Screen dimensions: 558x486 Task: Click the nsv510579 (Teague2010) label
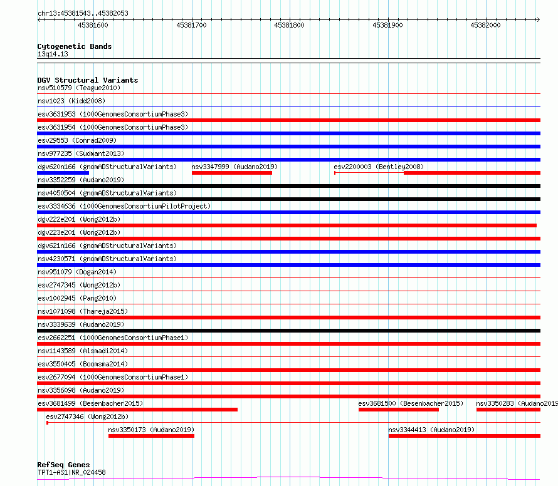coord(79,88)
